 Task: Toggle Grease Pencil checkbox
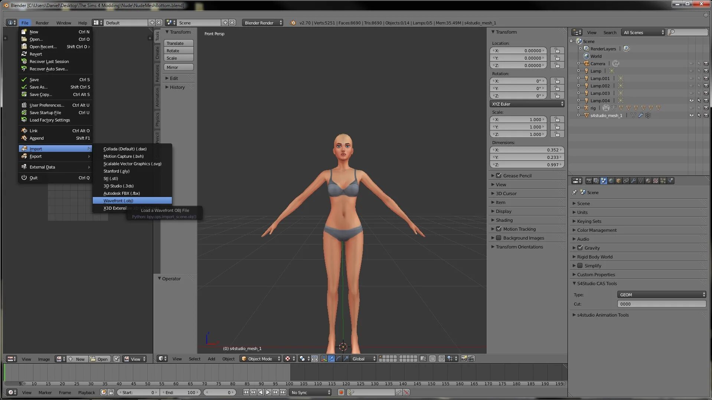coord(499,176)
